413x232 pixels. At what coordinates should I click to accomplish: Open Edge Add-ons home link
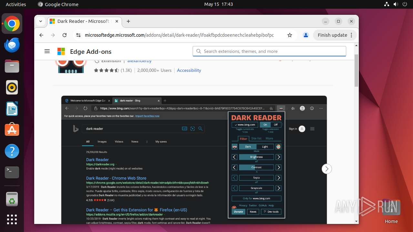(x=91, y=52)
